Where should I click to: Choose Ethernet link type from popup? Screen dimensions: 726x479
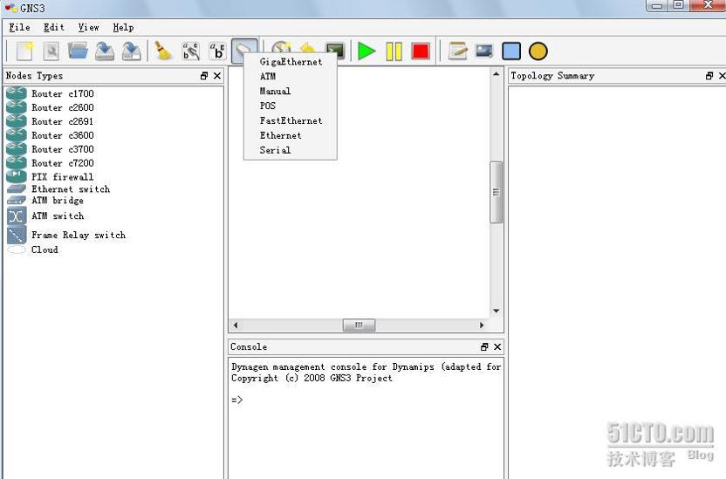pyautogui.click(x=291, y=135)
